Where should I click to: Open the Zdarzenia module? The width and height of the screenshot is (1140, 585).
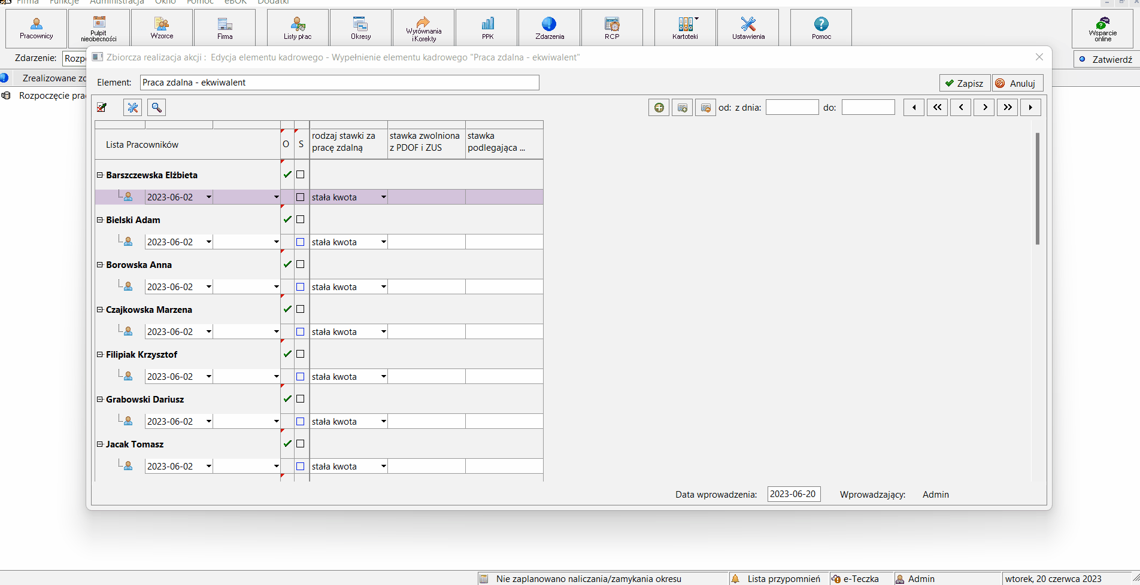[x=549, y=28]
